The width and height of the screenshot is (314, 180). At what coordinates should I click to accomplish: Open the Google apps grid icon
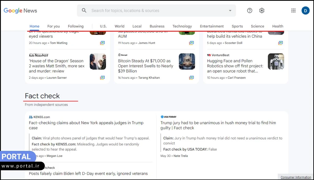point(293,10)
